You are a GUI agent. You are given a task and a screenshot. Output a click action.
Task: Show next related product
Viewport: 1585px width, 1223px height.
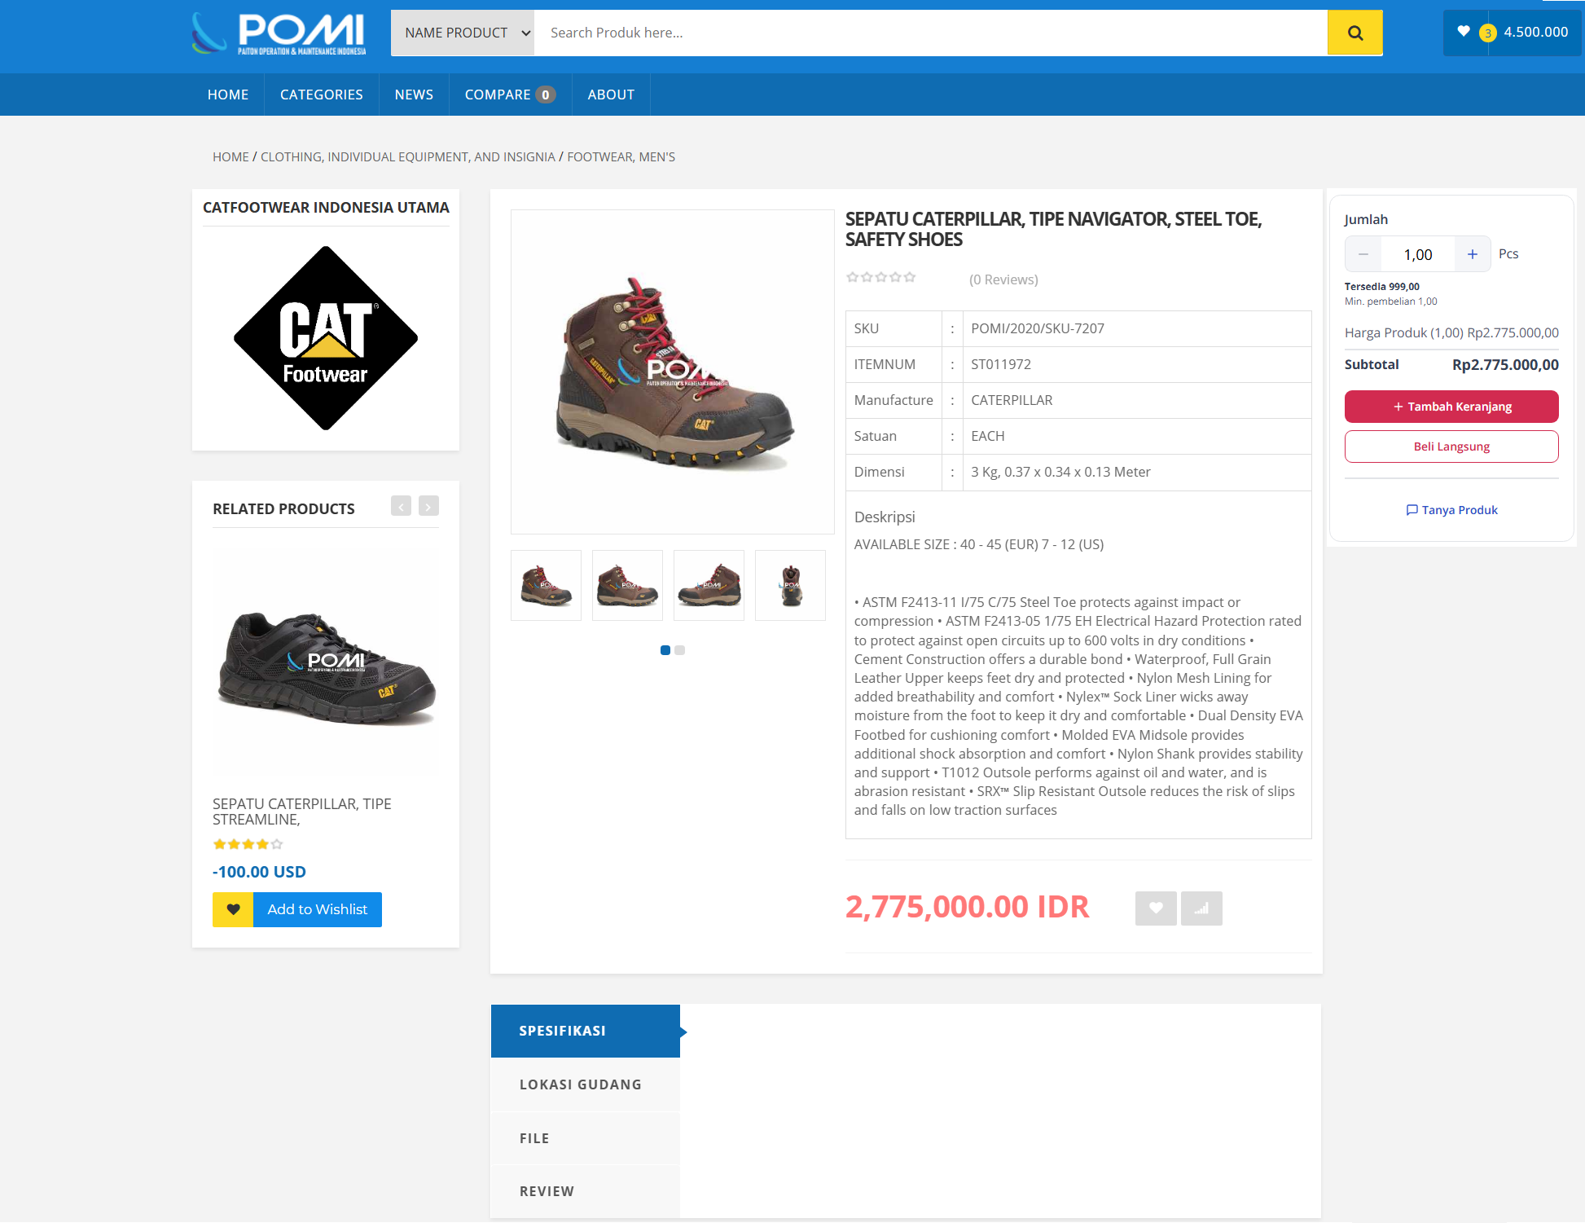point(428,507)
